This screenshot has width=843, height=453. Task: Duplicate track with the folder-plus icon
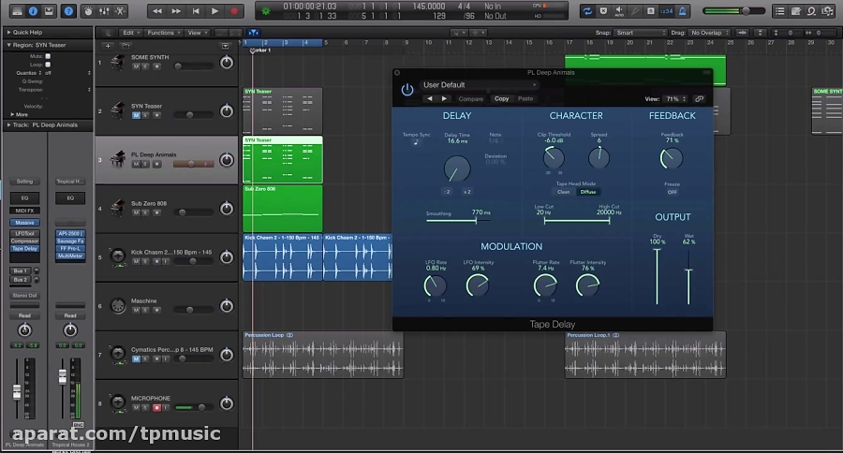tap(126, 46)
